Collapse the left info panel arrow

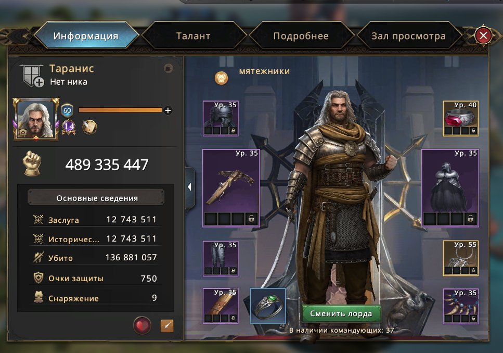[x=190, y=187]
